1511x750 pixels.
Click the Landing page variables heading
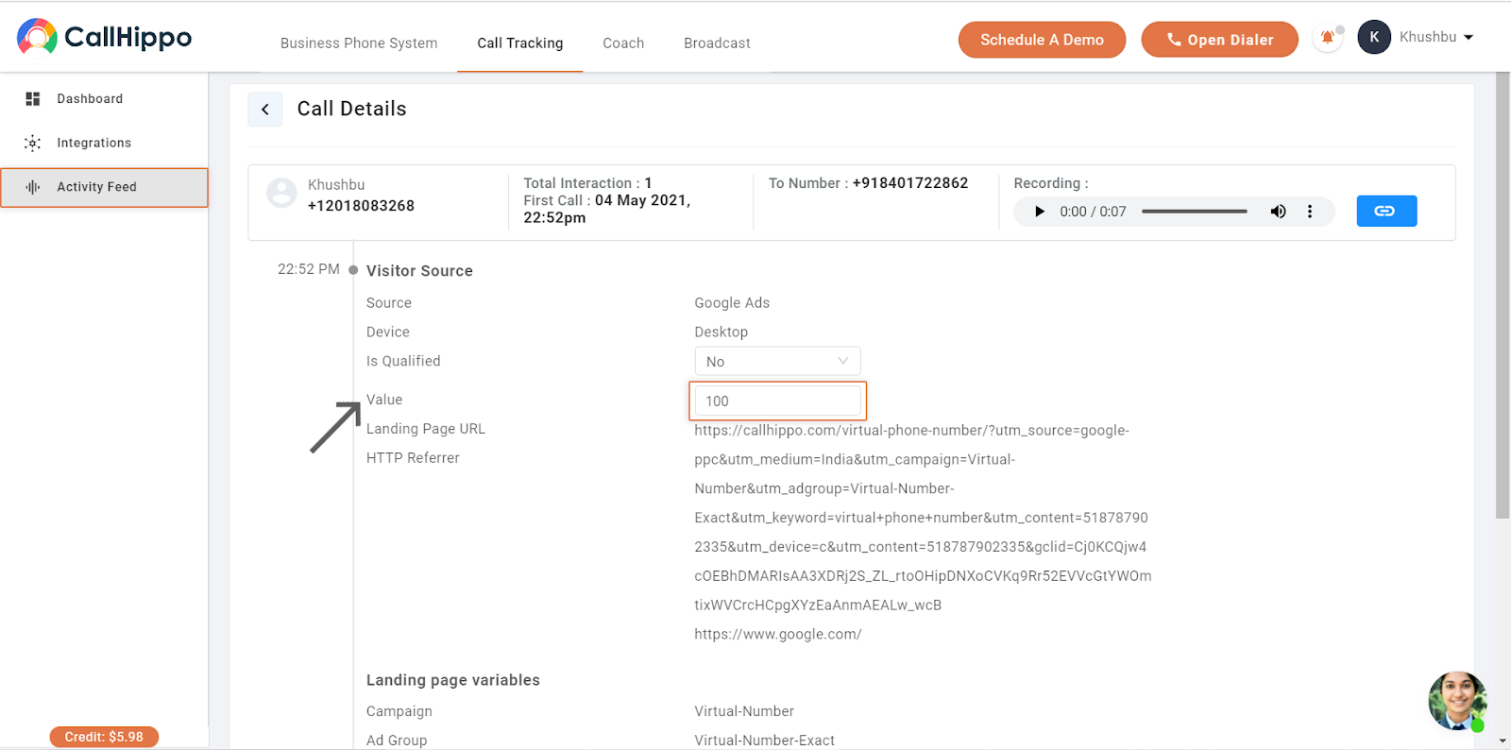pos(453,680)
